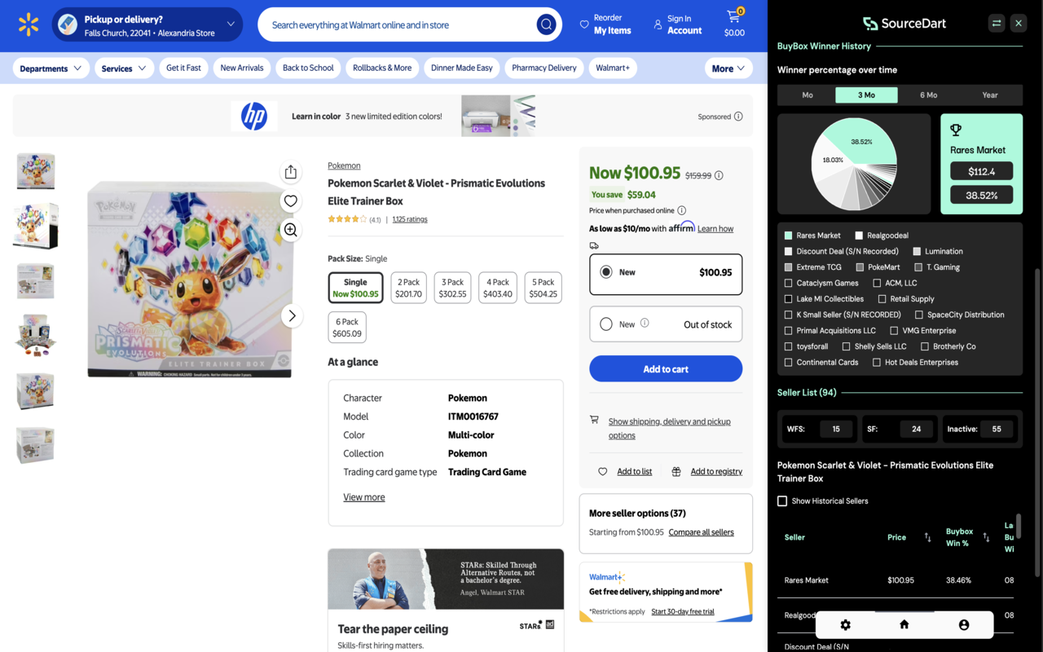The width and height of the screenshot is (1043, 652).
Task: Select last product thumbnail in the strip
Action: pyautogui.click(x=35, y=445)
